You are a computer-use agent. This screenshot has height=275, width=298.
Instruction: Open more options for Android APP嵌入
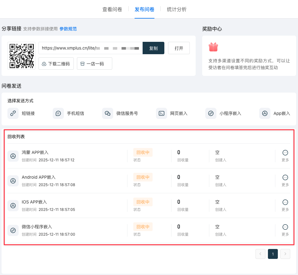pyautogui.click(x=285, y=177)
